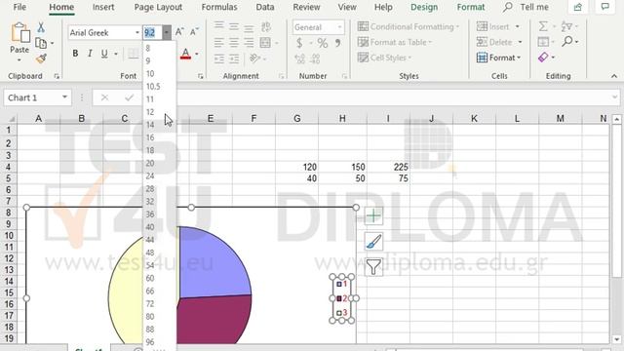
Task: Click the Center align icon
Action: (234, 43)
